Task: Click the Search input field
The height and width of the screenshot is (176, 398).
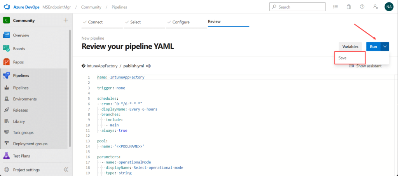Action: pyautogui.click(x=297, y=7)
